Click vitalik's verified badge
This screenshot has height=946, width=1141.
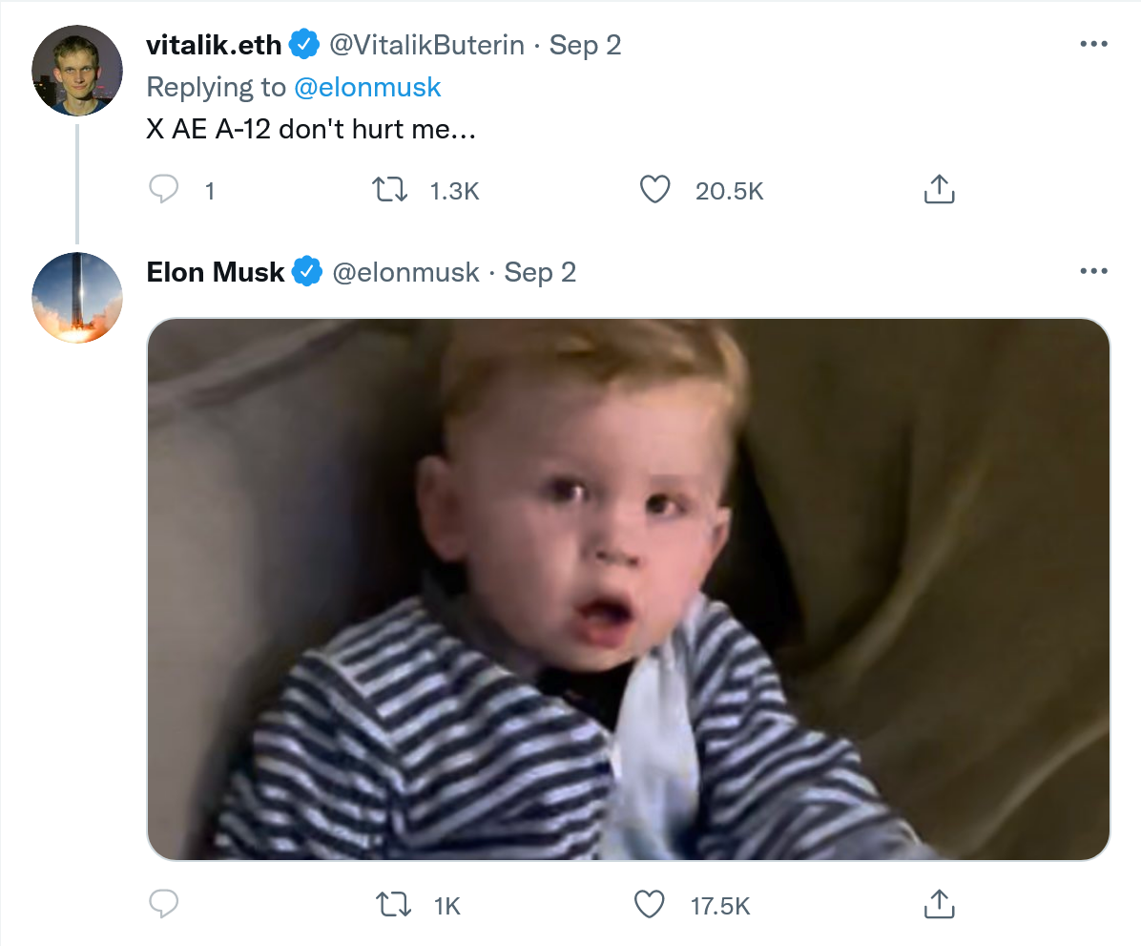point(304,45)
